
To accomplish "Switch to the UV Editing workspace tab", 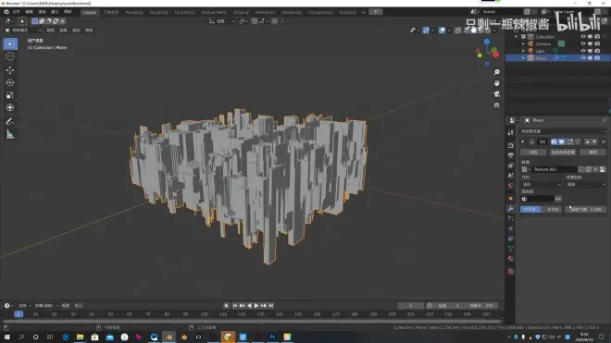I will 184,12.
